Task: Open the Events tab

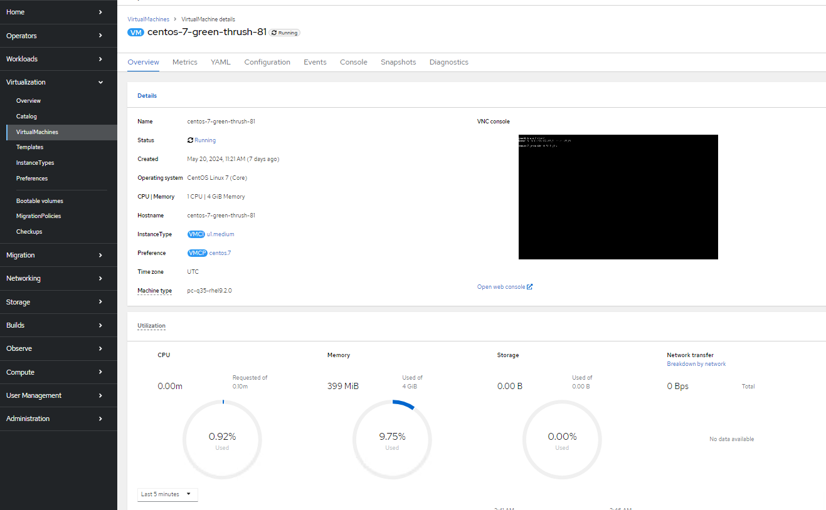Action: point(315,62)
